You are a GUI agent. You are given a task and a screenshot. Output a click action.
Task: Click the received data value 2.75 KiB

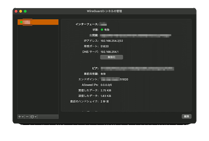[106, 90]
